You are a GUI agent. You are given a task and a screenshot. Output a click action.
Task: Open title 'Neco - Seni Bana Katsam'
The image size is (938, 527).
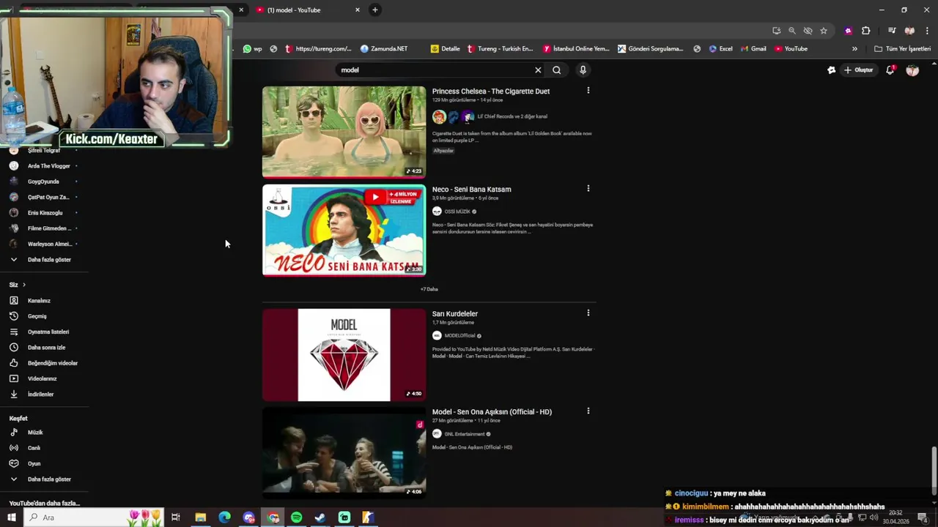click(472, 190)
